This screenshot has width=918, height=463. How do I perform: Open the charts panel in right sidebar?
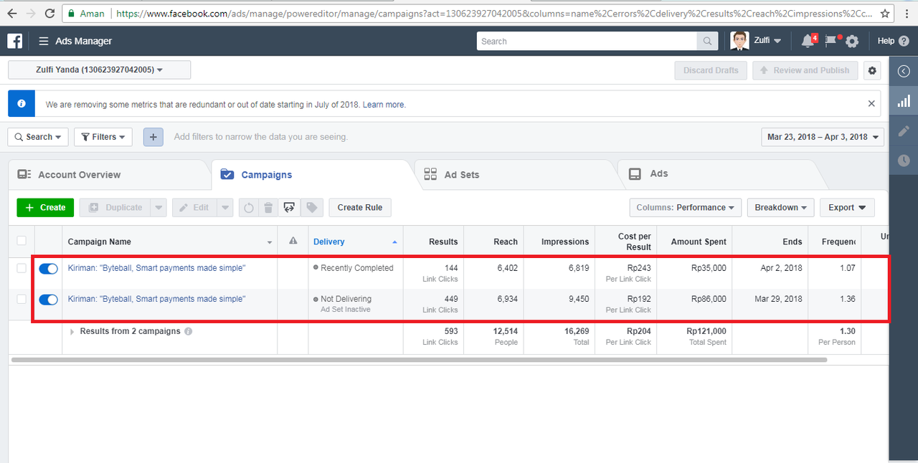904,102
